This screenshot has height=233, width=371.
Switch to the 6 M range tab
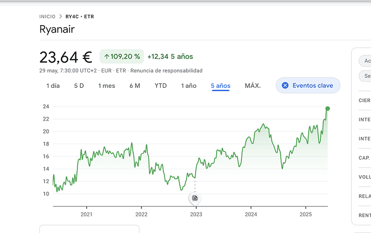pyautogui.click(x=135, y=86)
